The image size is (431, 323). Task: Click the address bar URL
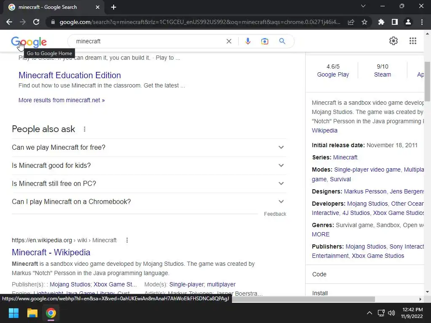click(200, 22)
